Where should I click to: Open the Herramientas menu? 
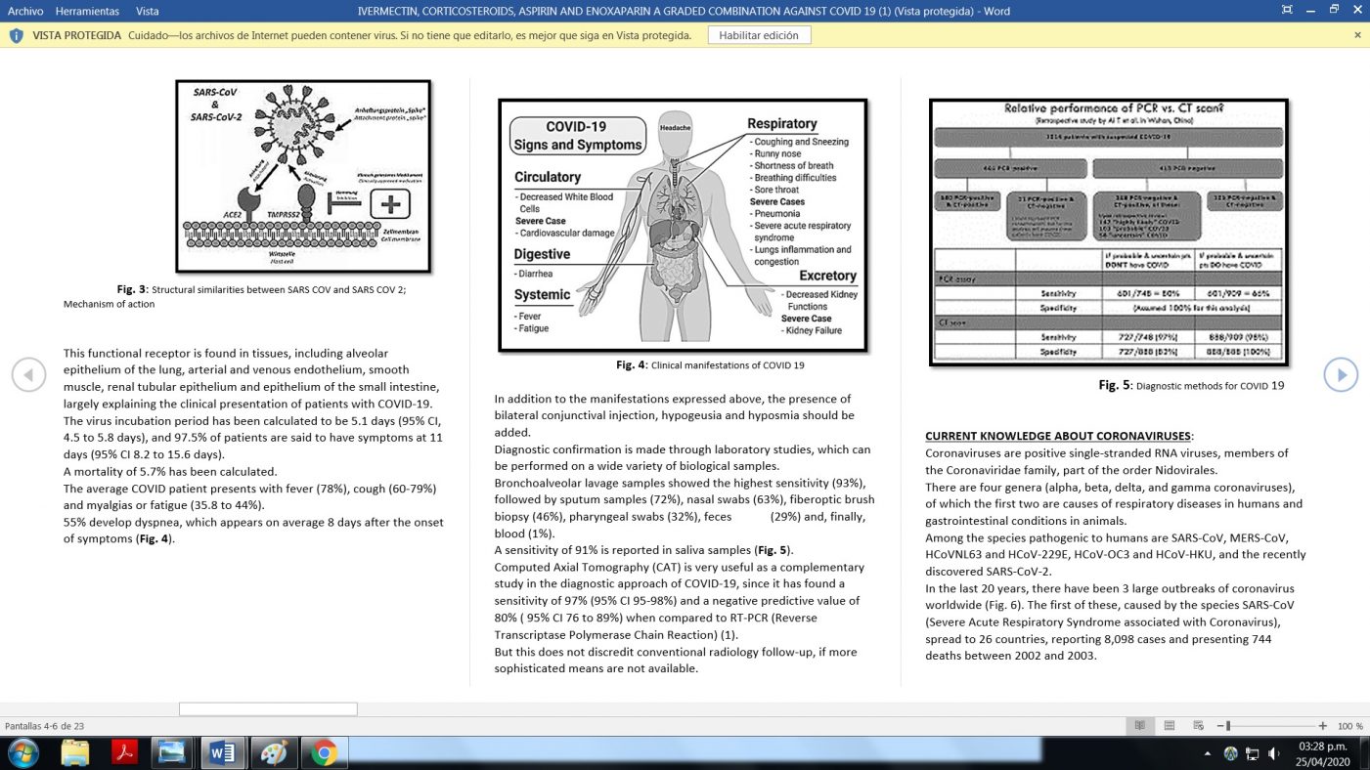(87, 11)
